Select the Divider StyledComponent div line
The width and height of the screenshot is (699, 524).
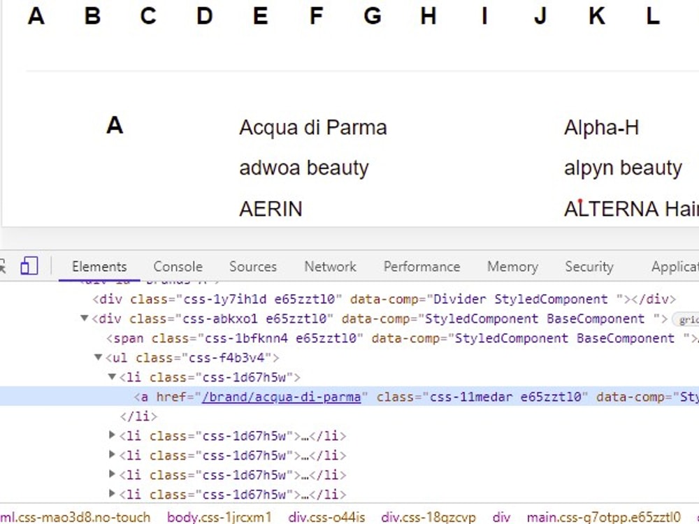click(x=384, y=299)
